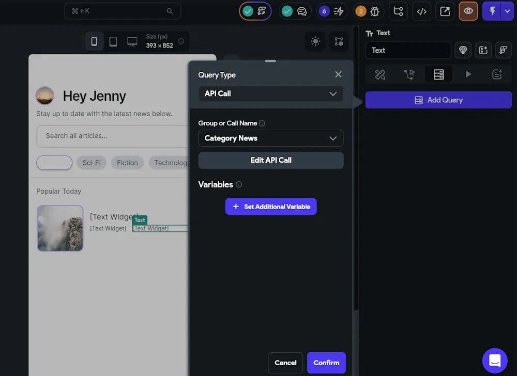Viewport: 517px width, 376px height.
Task: Open the Backend Query tab icon
Action: coord(438,74)
